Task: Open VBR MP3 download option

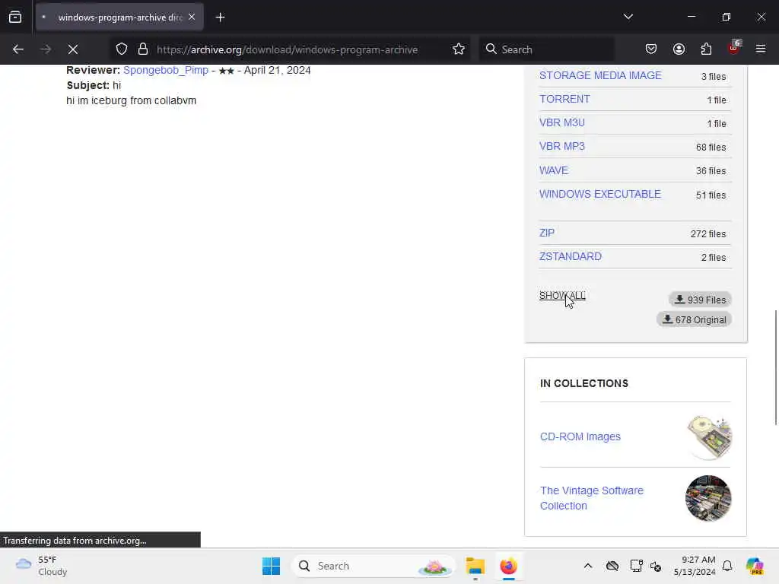Action: [562, 147]
